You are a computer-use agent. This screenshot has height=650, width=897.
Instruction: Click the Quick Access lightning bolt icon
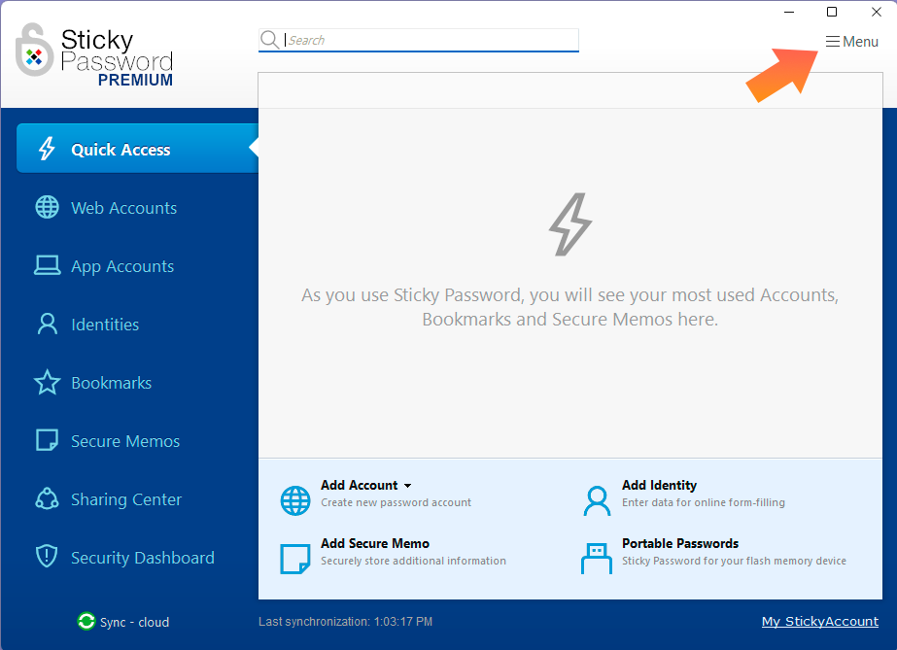pyautogui.click(x=47, y=149)
